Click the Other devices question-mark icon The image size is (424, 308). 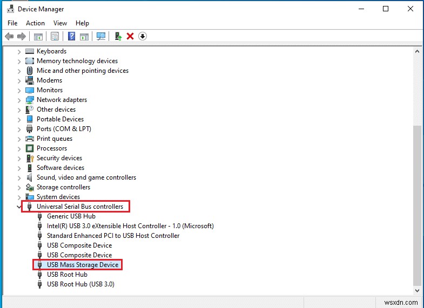tap(30, 109)
